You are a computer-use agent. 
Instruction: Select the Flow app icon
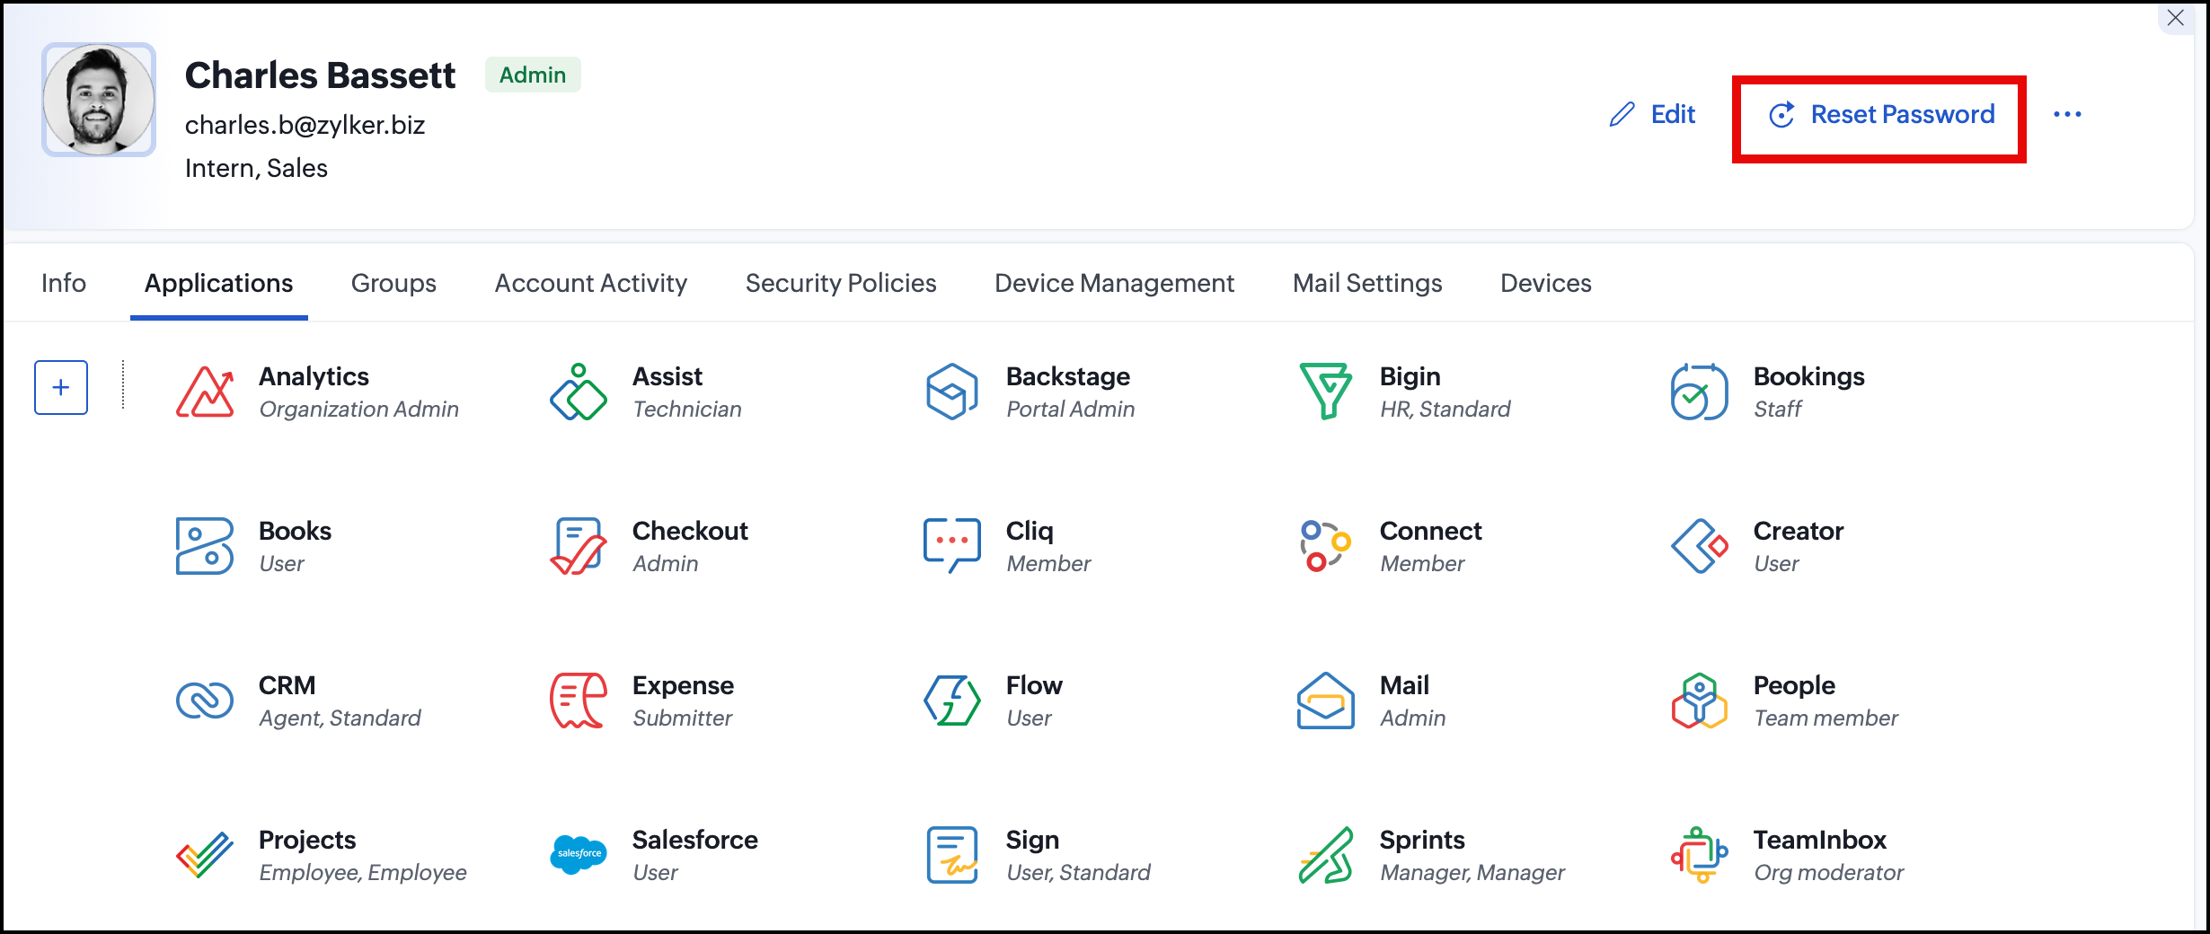coord(952,700)
